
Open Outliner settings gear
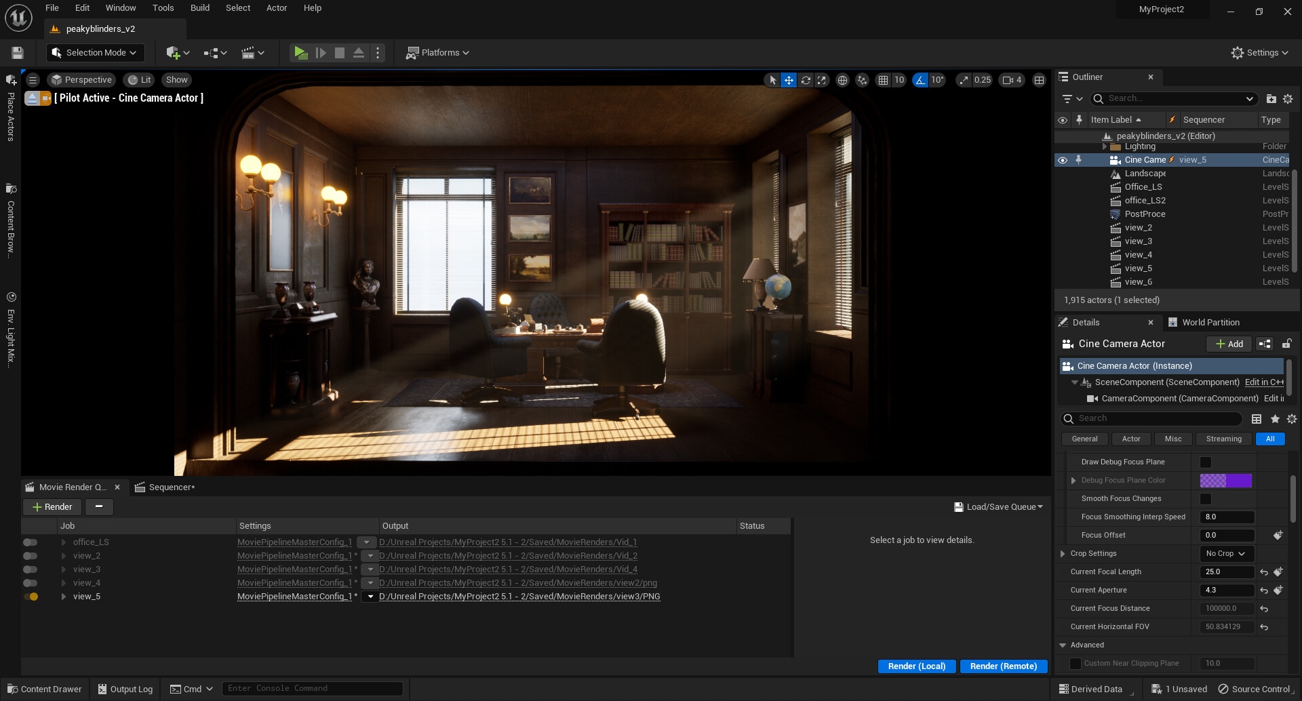click(x=1288, y=99)
